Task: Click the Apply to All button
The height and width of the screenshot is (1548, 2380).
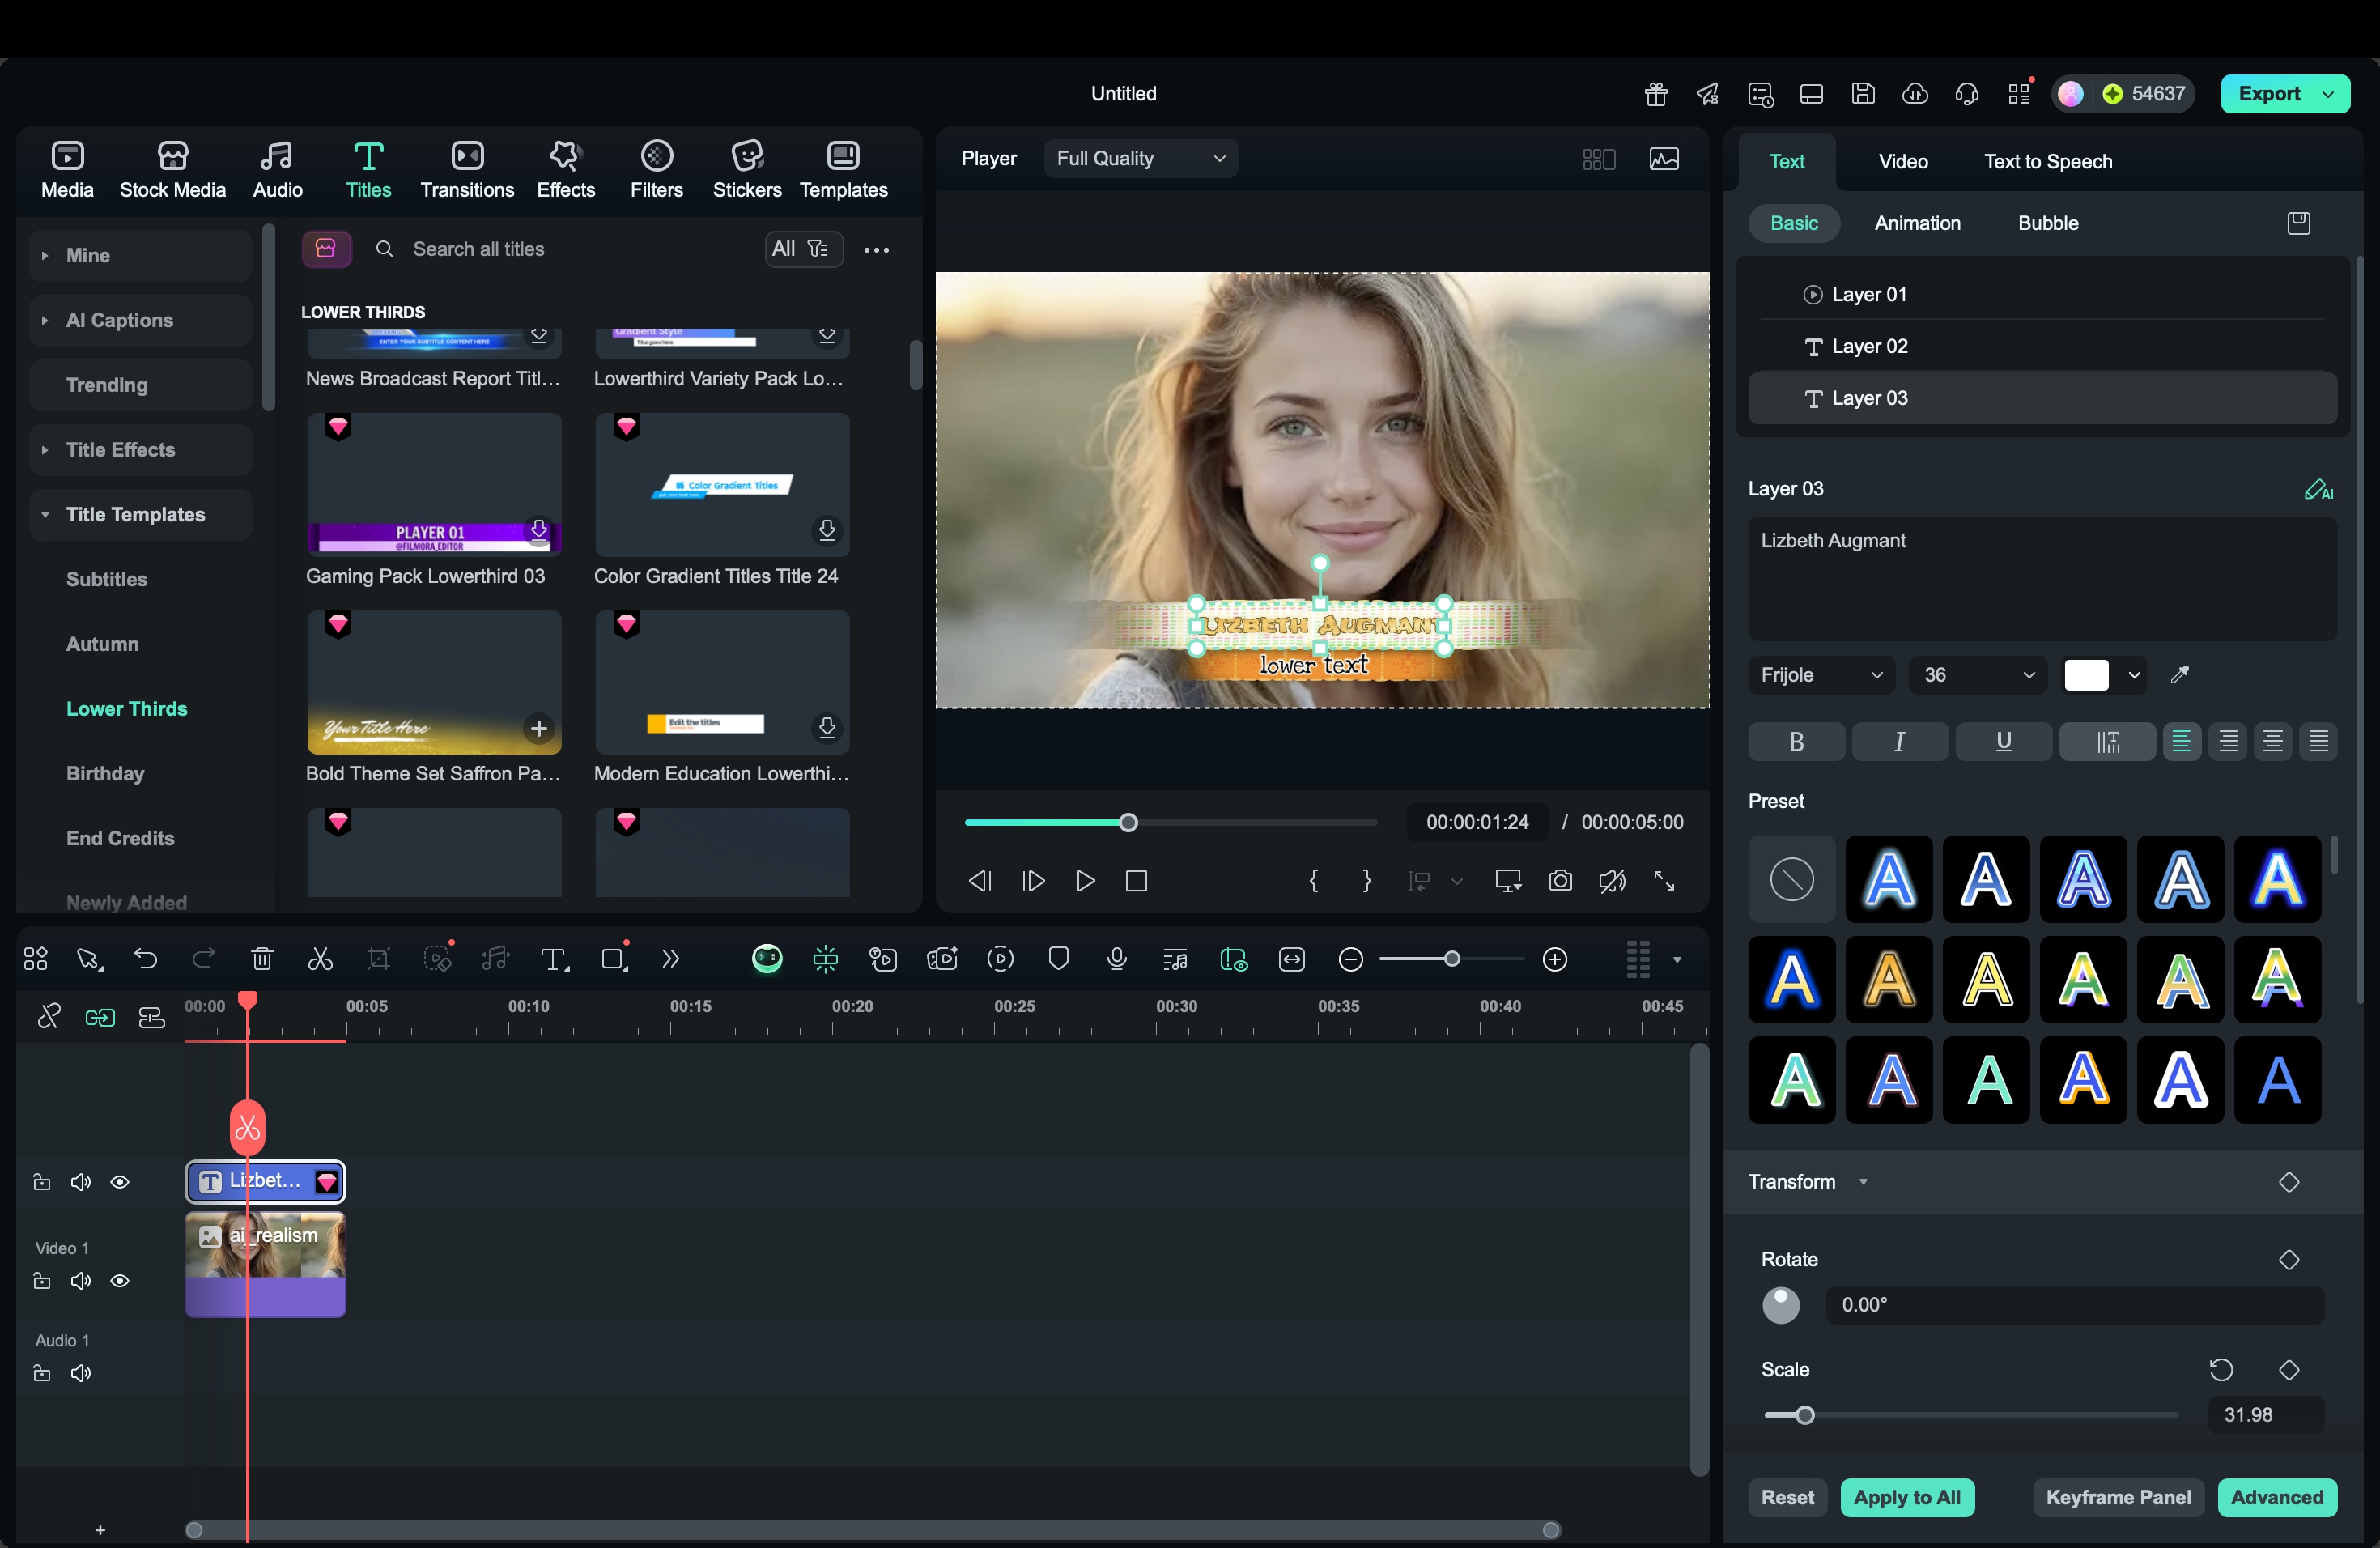Action: click(1906, 1497)
